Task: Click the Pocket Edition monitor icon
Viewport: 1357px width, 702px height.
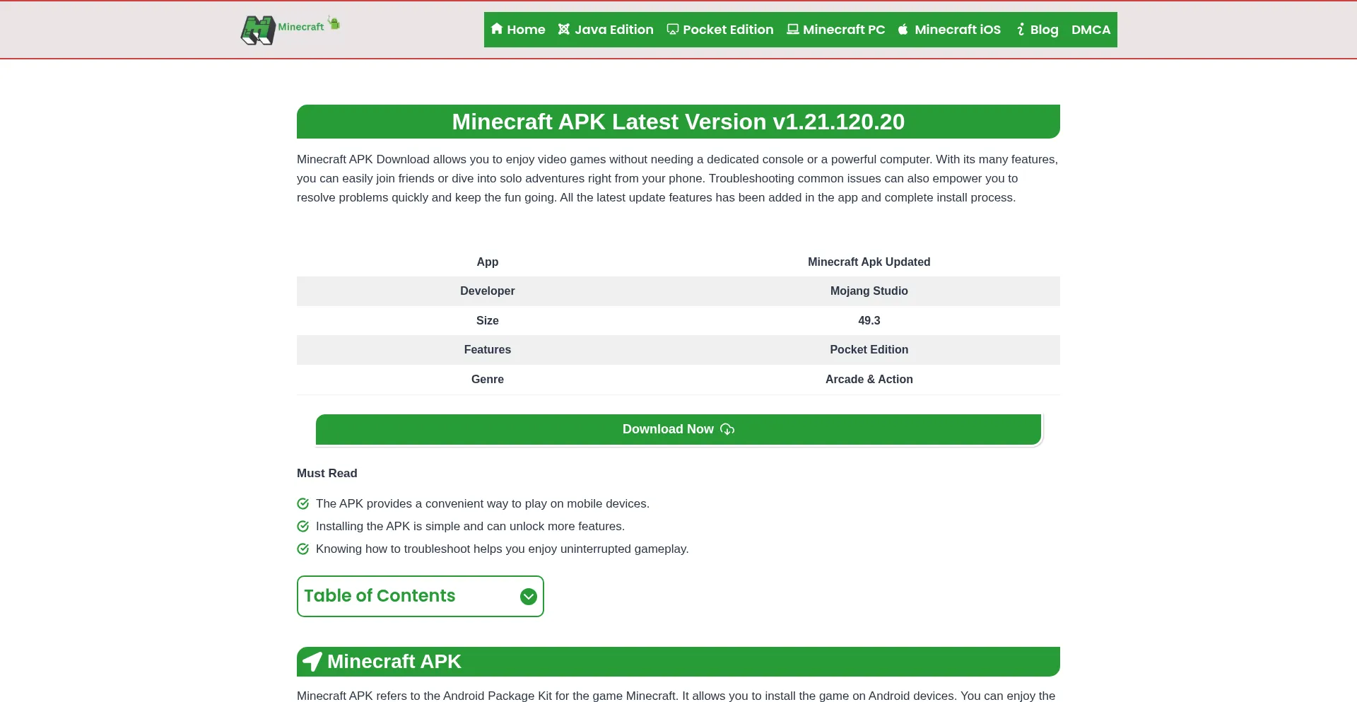Action: (x=673, y=29)
